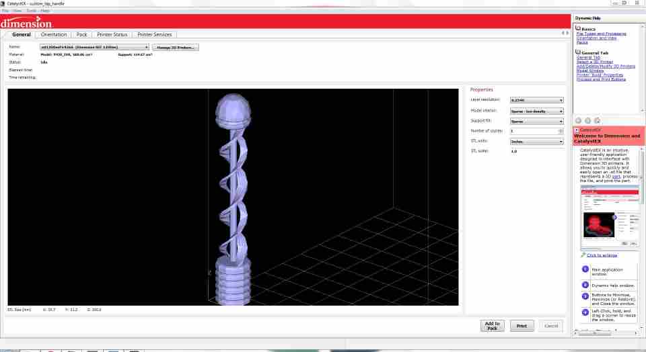Open the STL units dropdown
This screenshot has width=646, height=352.
[x=536, y=142]
